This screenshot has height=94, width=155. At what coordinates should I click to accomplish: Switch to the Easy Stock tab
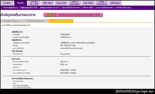(88, 3)
